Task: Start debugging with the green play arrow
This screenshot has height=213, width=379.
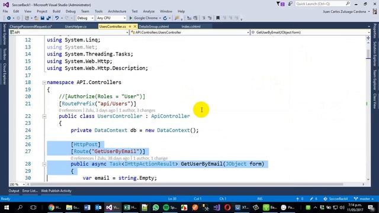Action: (131, 18)
